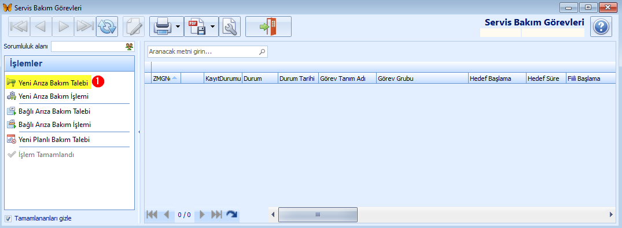
Task: Sort by Hedef Başlama column header
Action: [497, 79]
